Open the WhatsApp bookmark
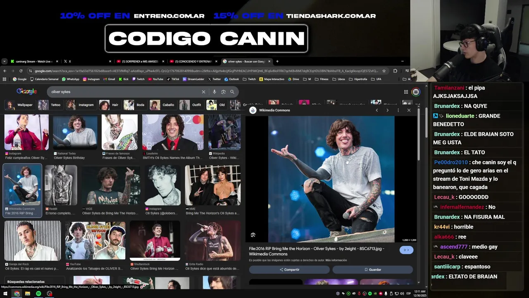 point(71,79)
